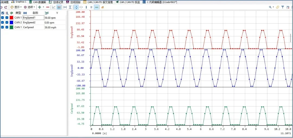This screenshot has height=138, width=293.
Task: Click the red color swatch for EngSpeed1
Action: tap(11, 18)
